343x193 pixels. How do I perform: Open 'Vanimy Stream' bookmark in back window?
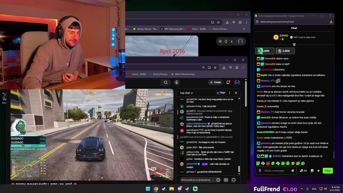pyautogui.click(x=145, y=29)
